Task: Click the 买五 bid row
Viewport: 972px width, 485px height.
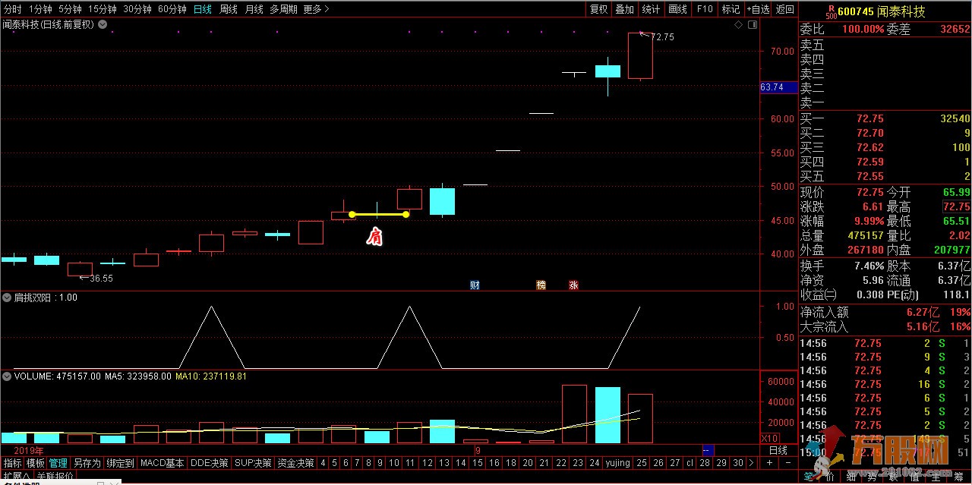Action: pyautogui.click(x=885, y=176)
